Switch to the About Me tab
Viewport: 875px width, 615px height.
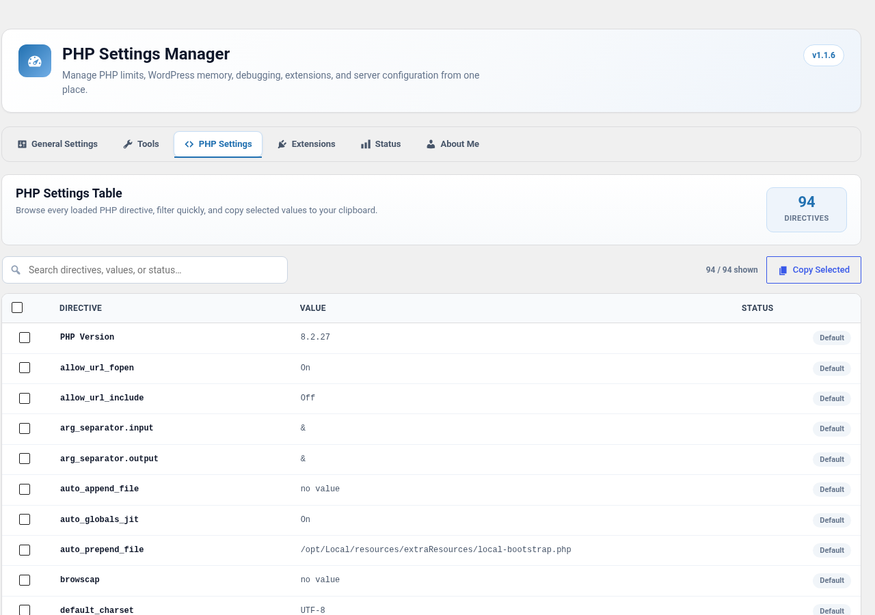coord(453,144)
